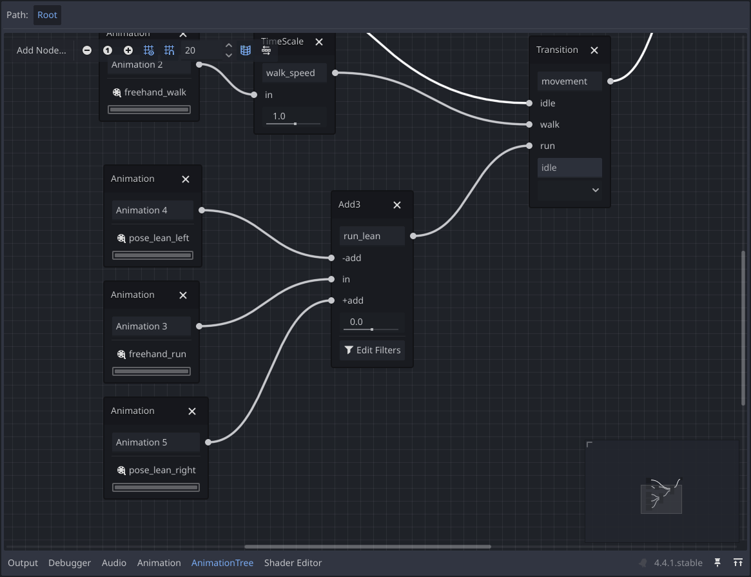Close the Animation 5 node

tap(192, 411)
